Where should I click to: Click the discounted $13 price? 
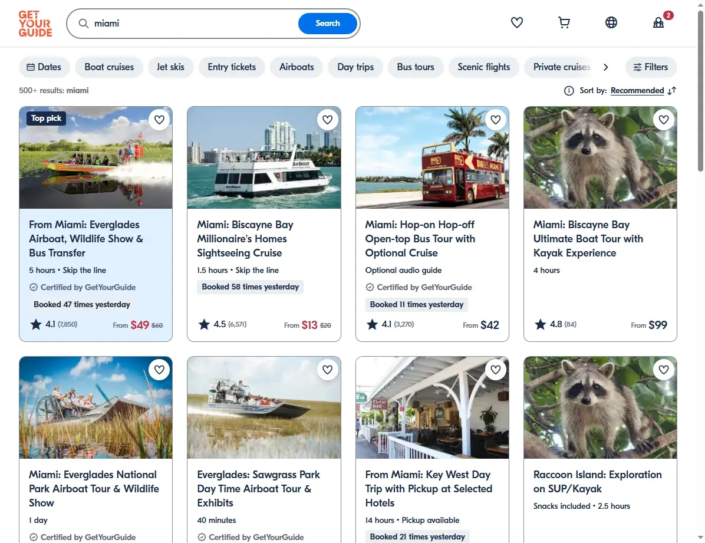[x=309, y=325]
